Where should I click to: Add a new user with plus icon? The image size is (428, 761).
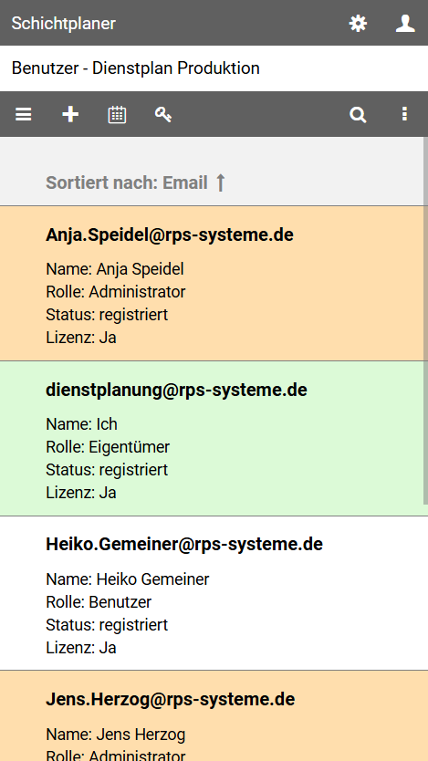click(70, 115)
